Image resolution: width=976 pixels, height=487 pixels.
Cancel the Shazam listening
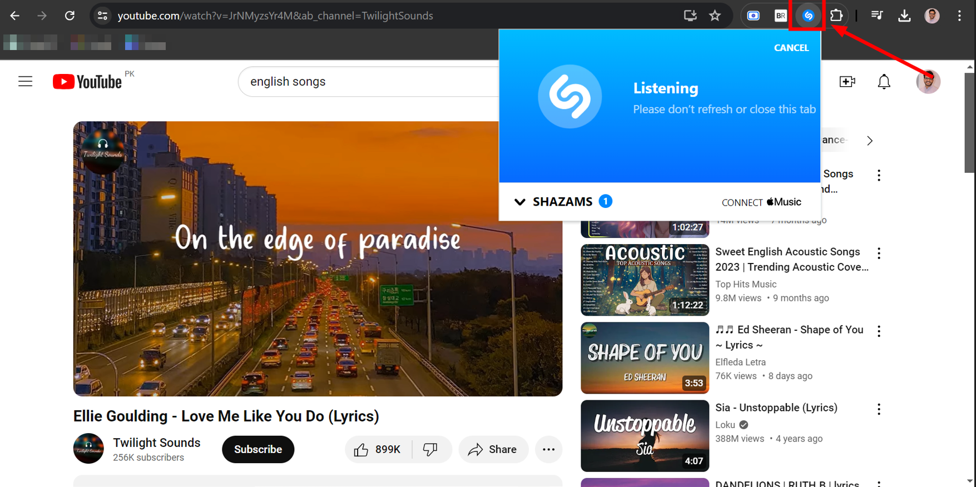[791, 48]
